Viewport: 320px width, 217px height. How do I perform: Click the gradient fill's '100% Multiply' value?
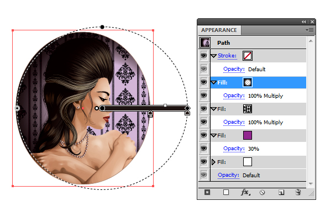pyautogui.click(x=265, y=96)
